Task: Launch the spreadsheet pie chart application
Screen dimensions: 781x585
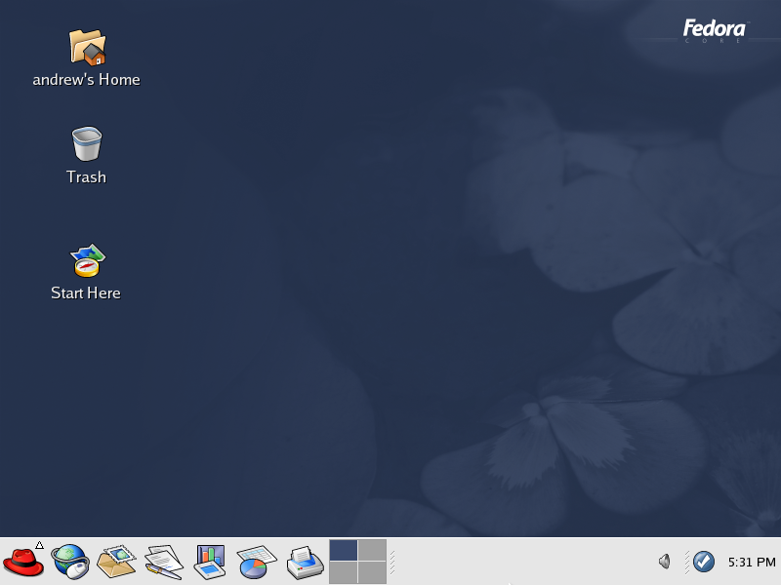Action: [257, 562]
